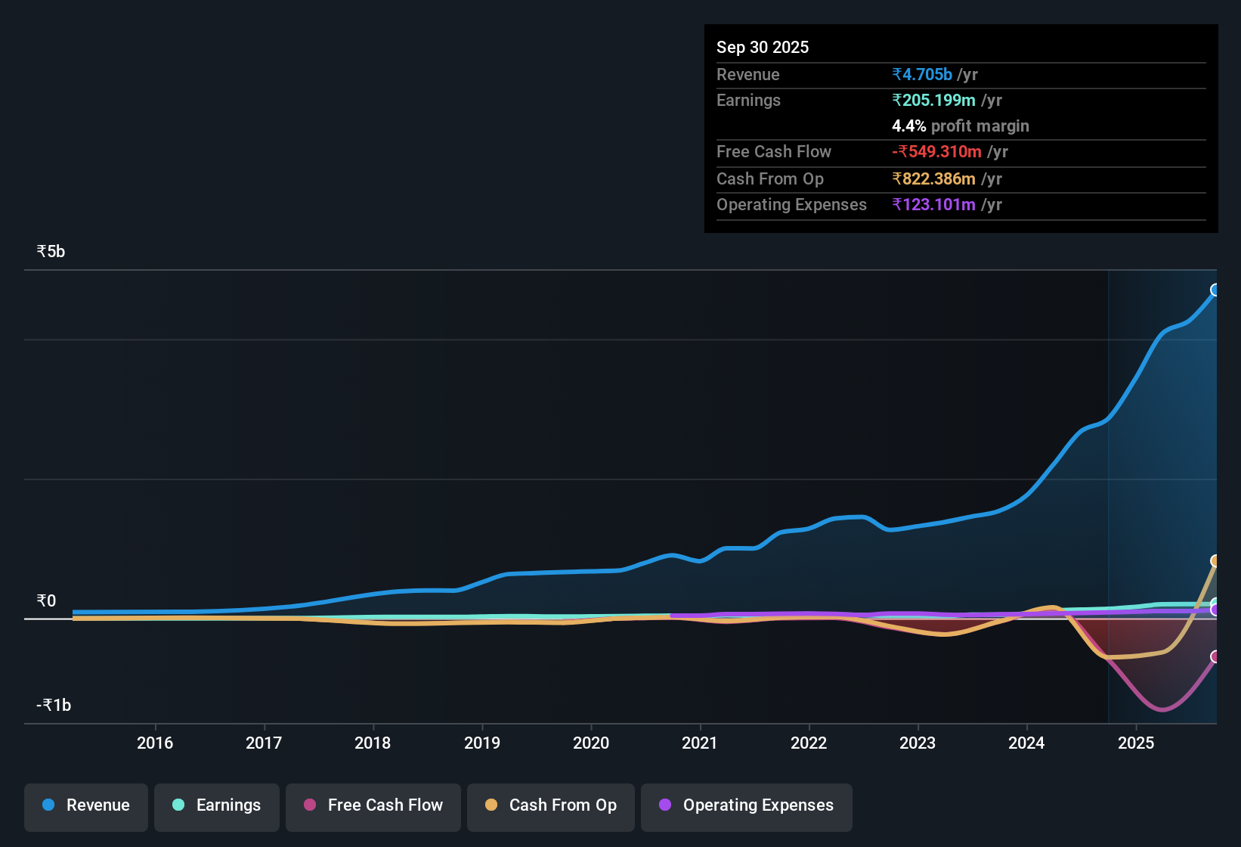Click the pink Free Cash Flow legend dot
Viewport: 1241px width, 847px height.
(x=308, y=805)
